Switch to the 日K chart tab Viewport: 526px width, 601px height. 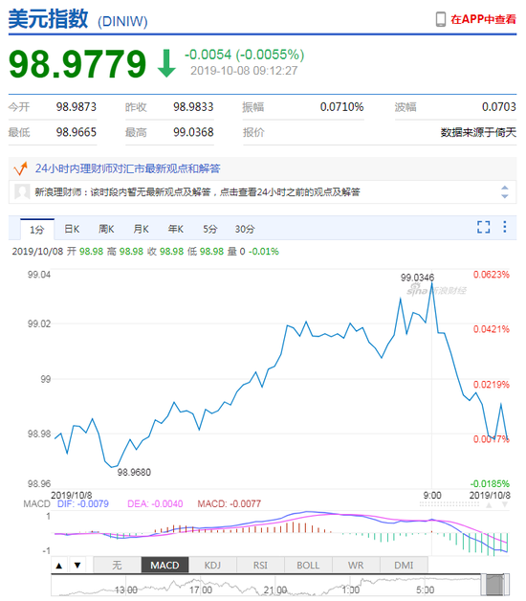[72, 230]
